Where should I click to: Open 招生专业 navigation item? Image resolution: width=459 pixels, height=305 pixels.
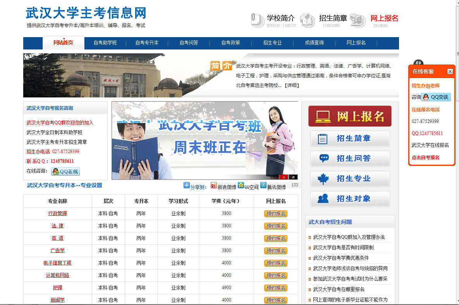pos(273,43)
